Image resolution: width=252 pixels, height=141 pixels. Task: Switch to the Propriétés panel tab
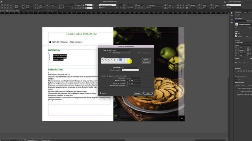(x=238, y=12)
